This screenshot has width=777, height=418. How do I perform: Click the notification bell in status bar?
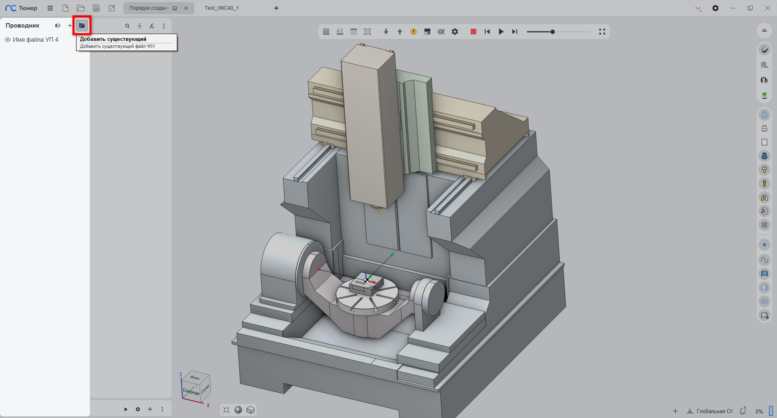click(743, 411)
